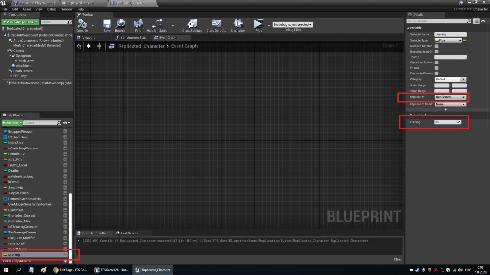The image size is (490, 275).
Task: Open Find with the binoculars icon
Action: click(x=138, y=24)
